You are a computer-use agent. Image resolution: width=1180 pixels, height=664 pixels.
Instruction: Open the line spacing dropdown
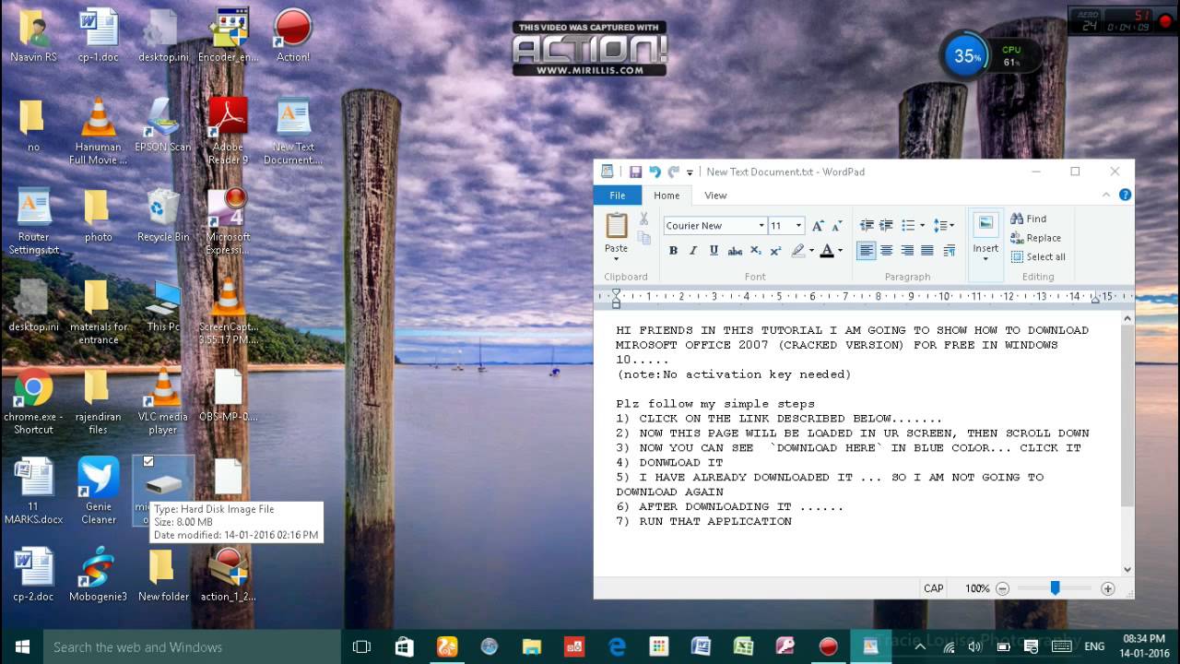(x=944, y=225)
